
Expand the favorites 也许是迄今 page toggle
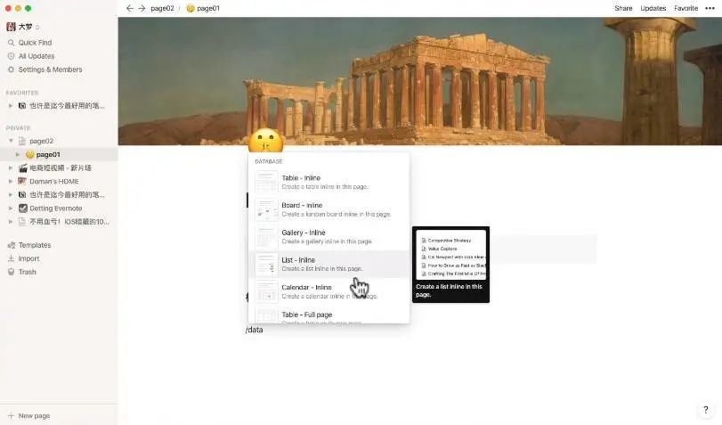(x=11, y=105)
